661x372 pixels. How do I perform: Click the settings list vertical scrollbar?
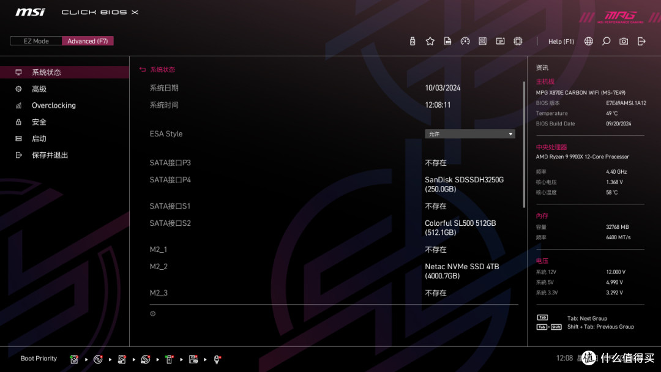click(x=524, y=144)
